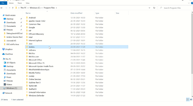Select the TechSmith folder

[33, 86]
